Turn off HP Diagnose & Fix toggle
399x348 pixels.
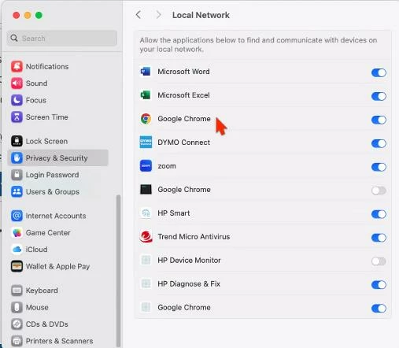pos(379,285)
